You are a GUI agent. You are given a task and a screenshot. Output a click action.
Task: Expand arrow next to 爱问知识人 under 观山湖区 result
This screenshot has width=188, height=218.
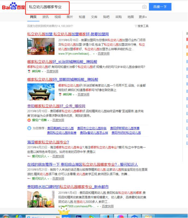click(x=49, y=179)
